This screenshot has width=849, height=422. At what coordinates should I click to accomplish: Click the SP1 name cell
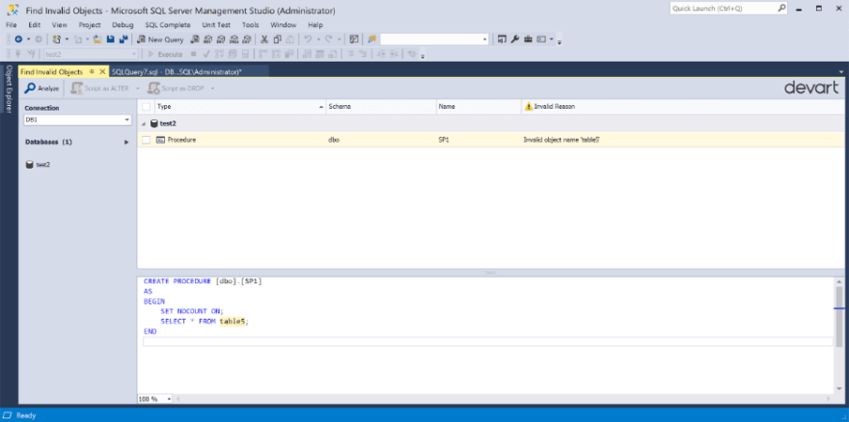pos(444,140)
